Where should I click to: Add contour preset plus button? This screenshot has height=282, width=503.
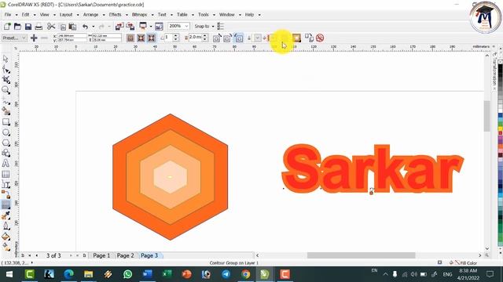pyautogui.click(x=34, y=38)
